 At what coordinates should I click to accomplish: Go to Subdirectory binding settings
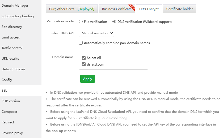pos(18,16)
